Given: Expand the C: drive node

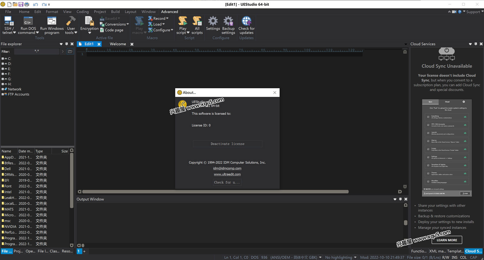Looking at the screenshot, I should tap(3, 59).
